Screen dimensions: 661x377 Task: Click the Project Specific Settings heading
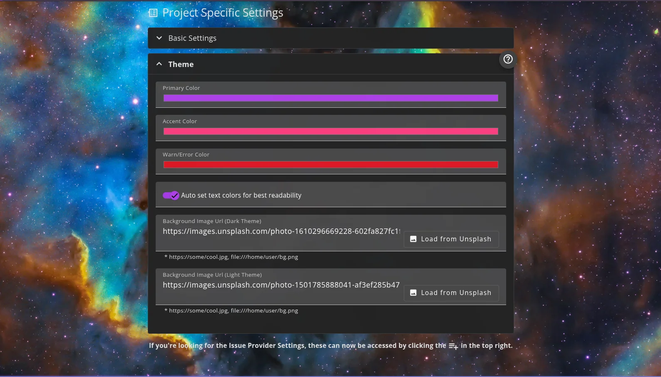click(x=223, y=13)
